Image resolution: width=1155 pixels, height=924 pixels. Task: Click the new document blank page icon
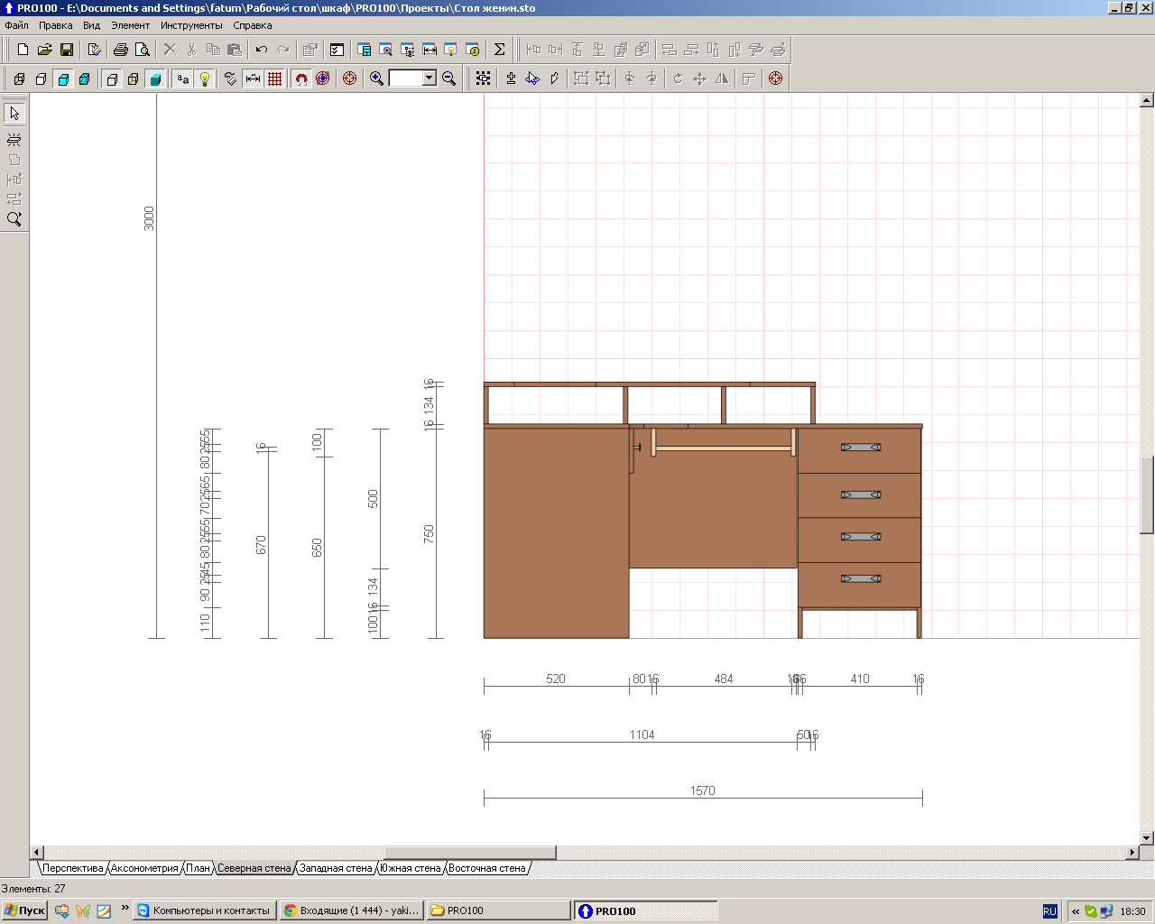coord(23,50)
